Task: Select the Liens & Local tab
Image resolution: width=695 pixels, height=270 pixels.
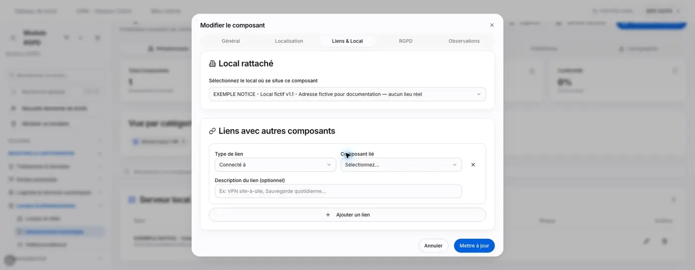Action: [347, 41]
